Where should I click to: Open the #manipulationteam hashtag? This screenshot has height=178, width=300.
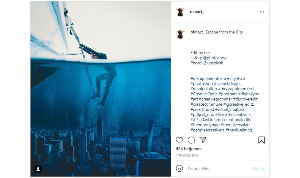[208, 78]
